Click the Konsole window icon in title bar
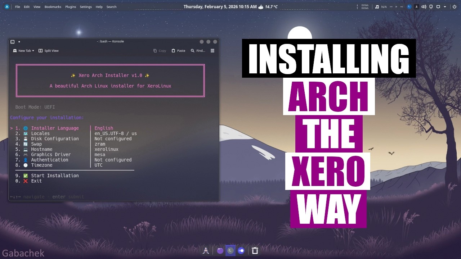This screenshot has width=461, height=259. 13,41
